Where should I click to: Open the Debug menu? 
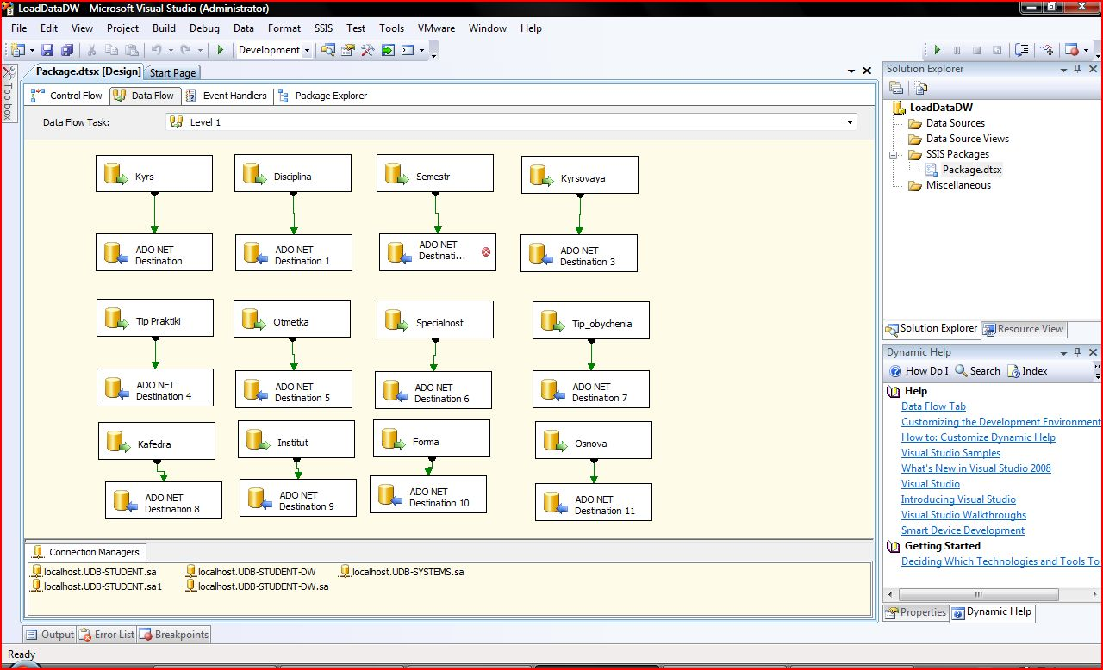(x=204, y=28)
